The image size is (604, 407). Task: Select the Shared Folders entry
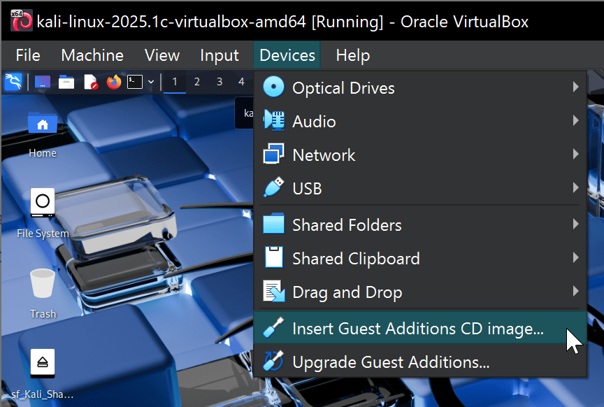pyautogui.click(x=420, y=224)
